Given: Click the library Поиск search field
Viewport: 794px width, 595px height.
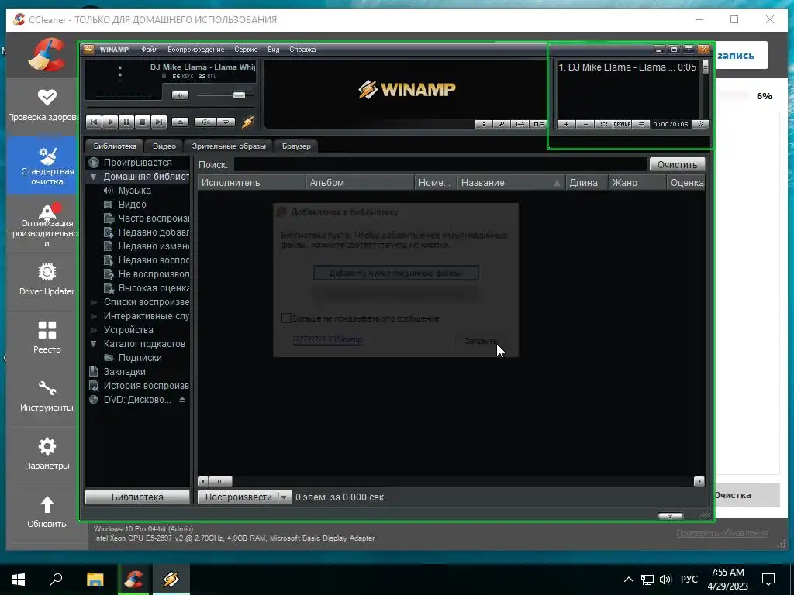Looking at the screenshot, I should pyautogui.click(x=440, y=164).
